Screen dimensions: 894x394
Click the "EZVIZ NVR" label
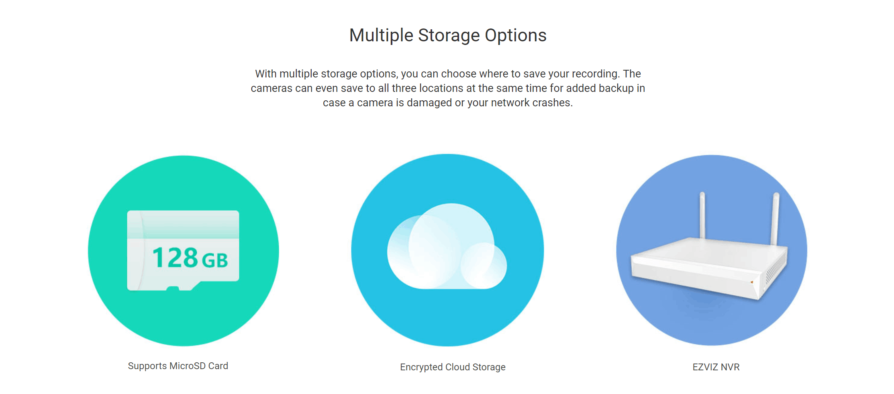point(716,367)
